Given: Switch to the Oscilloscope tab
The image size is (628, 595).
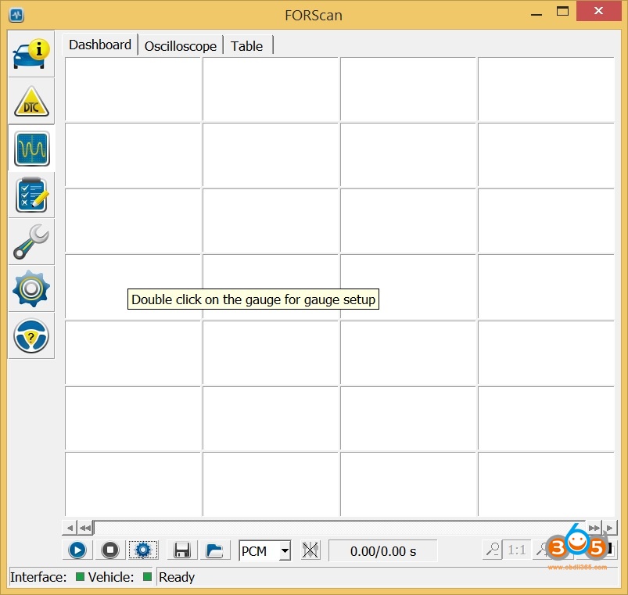Looking at the screenshot, I should coord(180,46).
